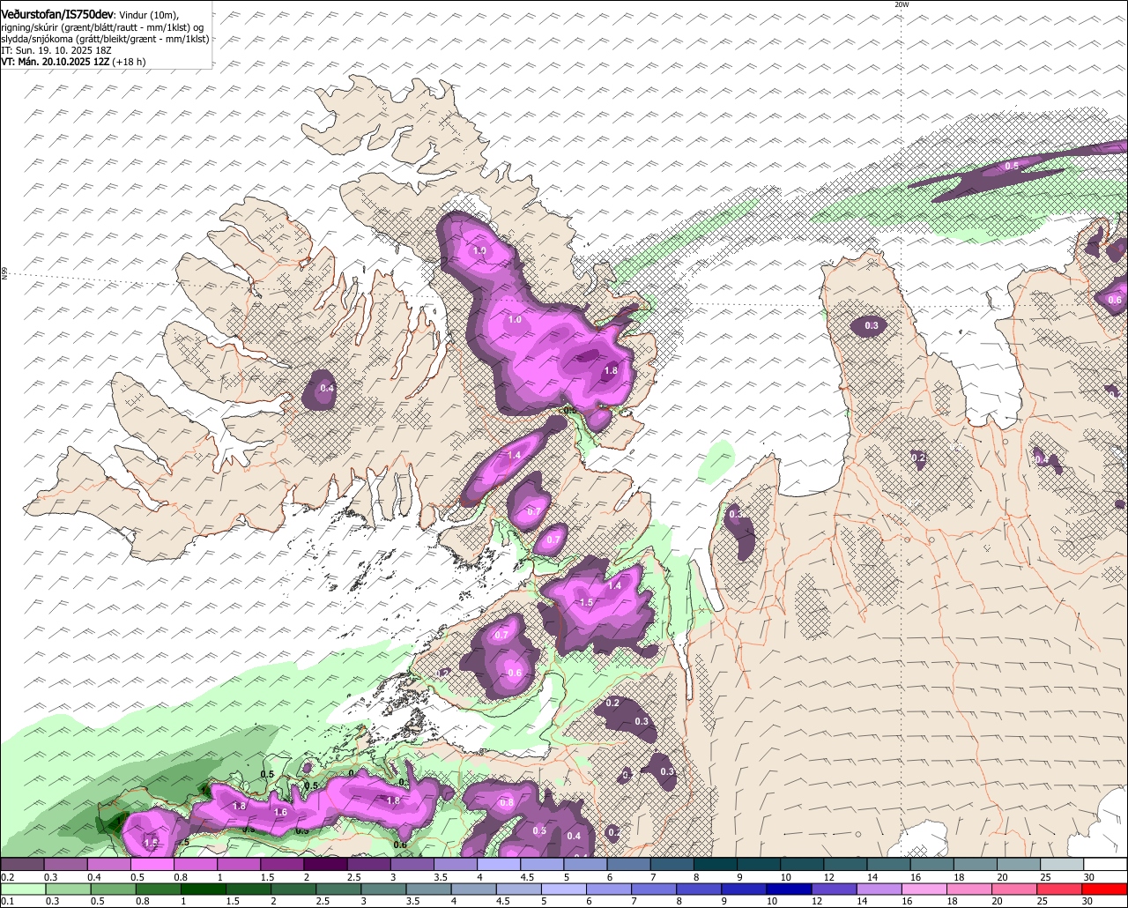1128x908 pixels.
Task: Pick the white snow-scale swatch at 30
Action: (x=1106, y=865)
